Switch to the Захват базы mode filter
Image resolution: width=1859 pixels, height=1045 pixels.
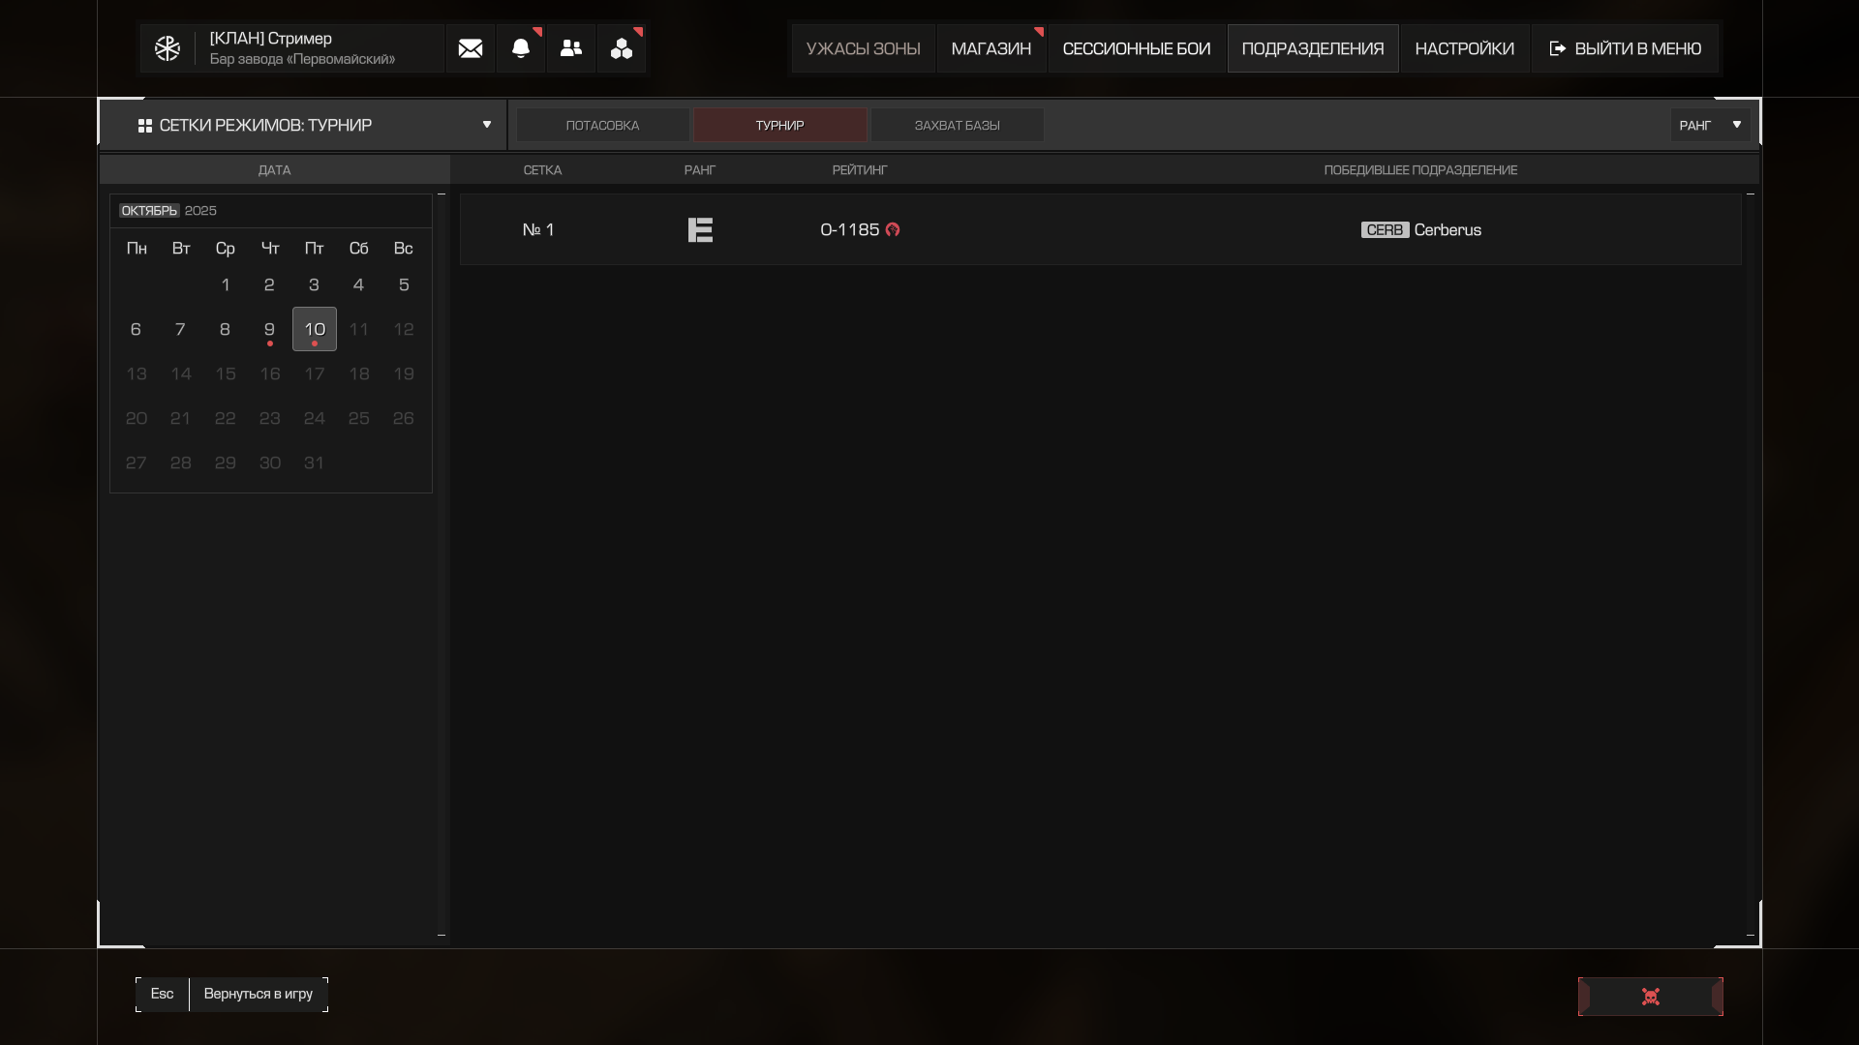(x=957, y=126)
